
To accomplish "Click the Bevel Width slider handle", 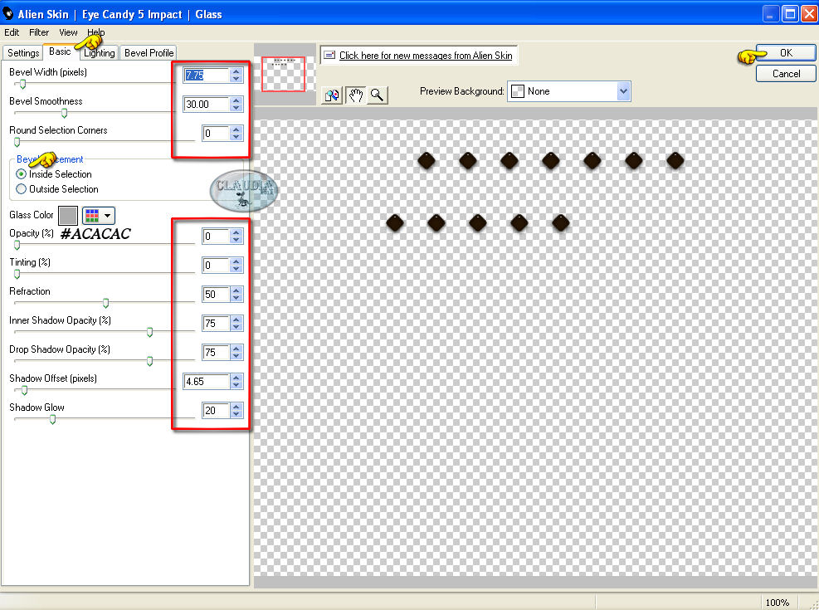I will click(x=22, y=84).
